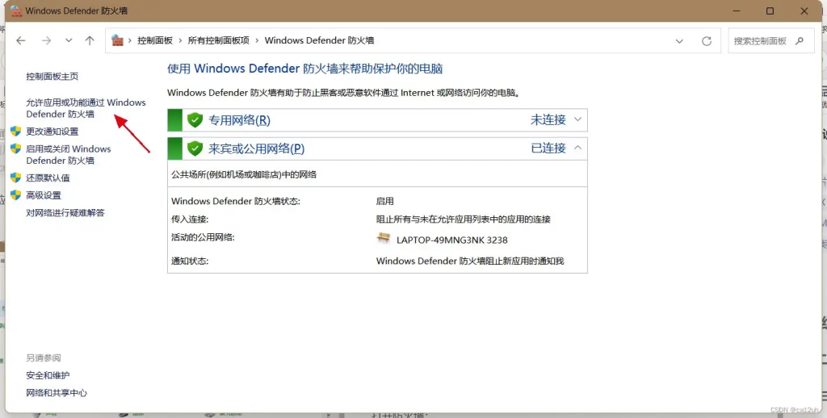
Task: Open 控制面板主页 link
Action: [x=52, y=77]
